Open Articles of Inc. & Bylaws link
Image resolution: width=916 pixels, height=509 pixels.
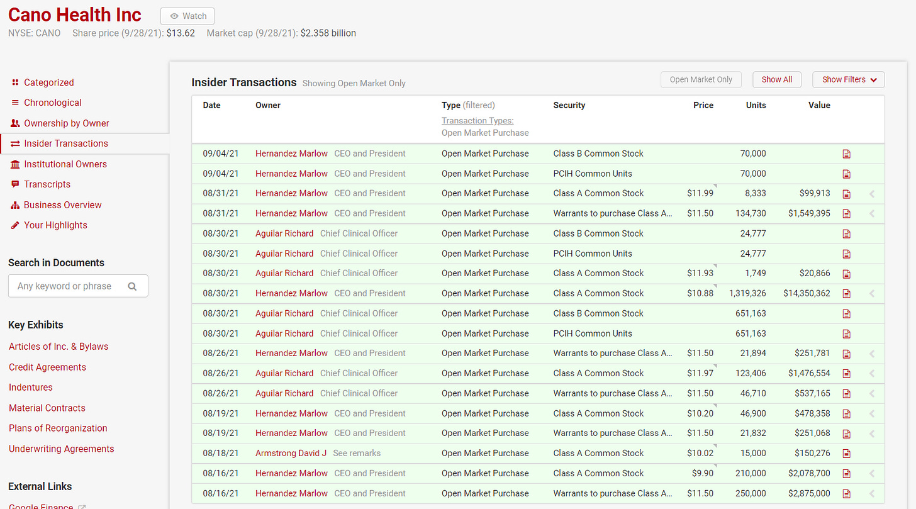(59, 347)
